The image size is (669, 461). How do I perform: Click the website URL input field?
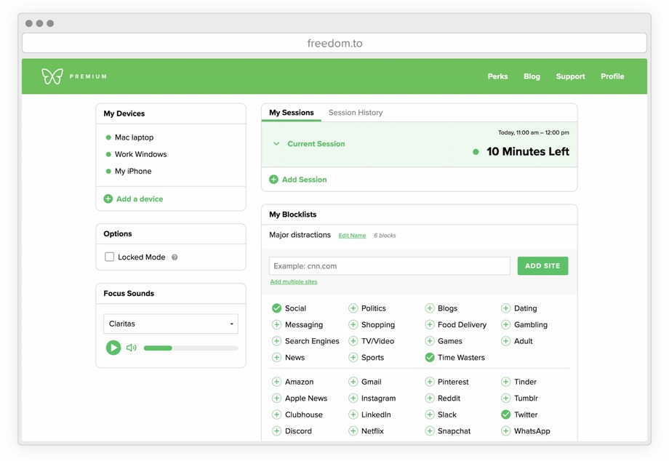389,265
